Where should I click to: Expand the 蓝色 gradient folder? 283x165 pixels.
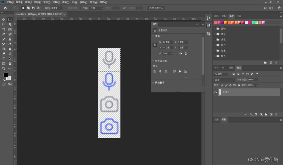coord(215,34)
